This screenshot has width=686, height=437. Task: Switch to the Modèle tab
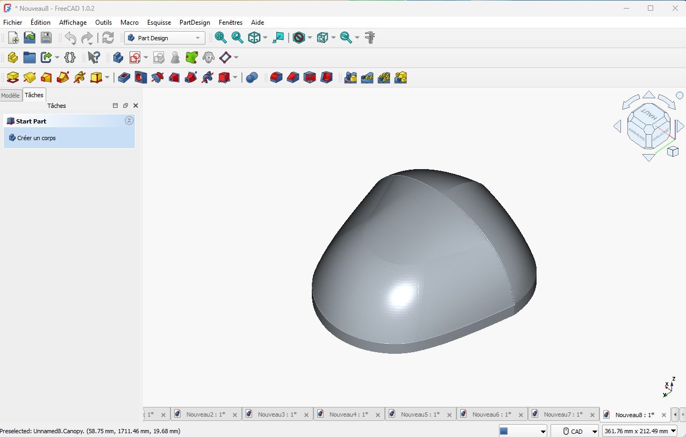point(11,95)
